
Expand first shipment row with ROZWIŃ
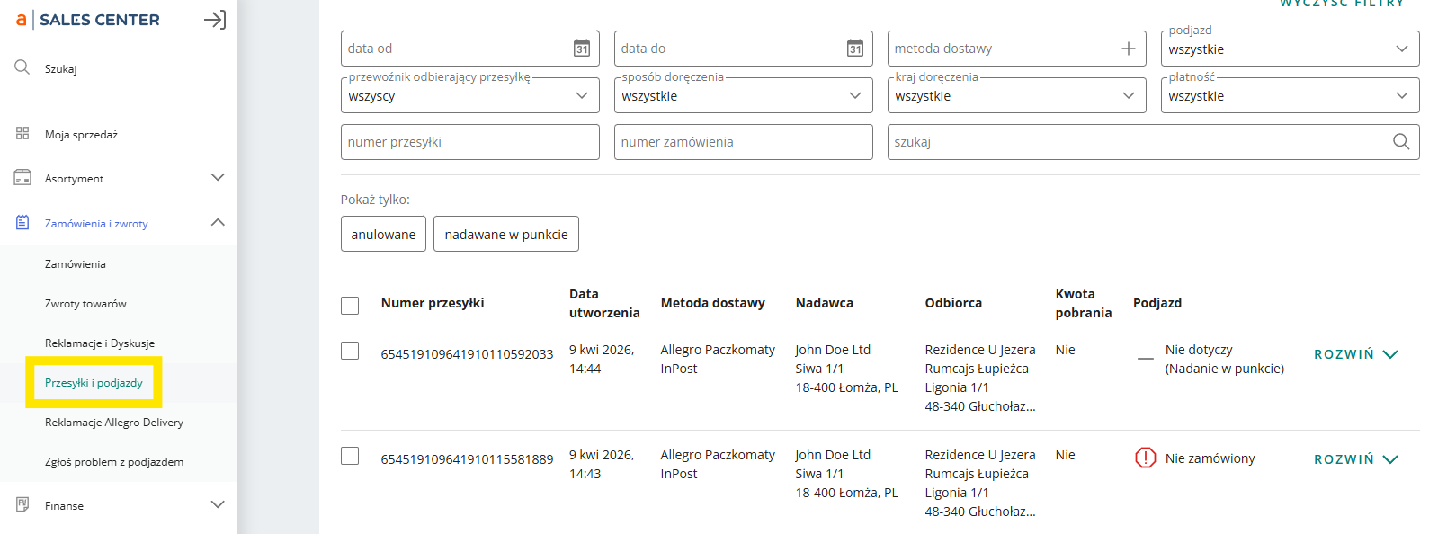(x=1355, y=354)
